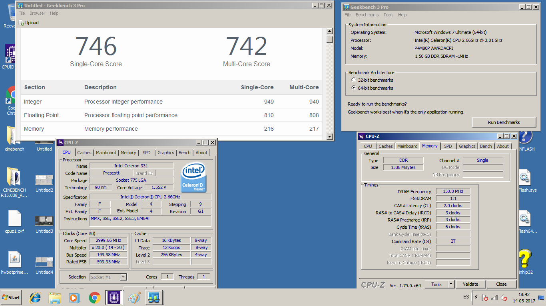Image resolution: width=546 pixels, height=306 pixels.
Task: Show hidden tray icons arrow
Action: [476, 298]
